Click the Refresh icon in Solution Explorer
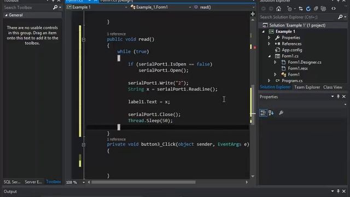Screen dimensions: 350x197 tap(308, 9)
